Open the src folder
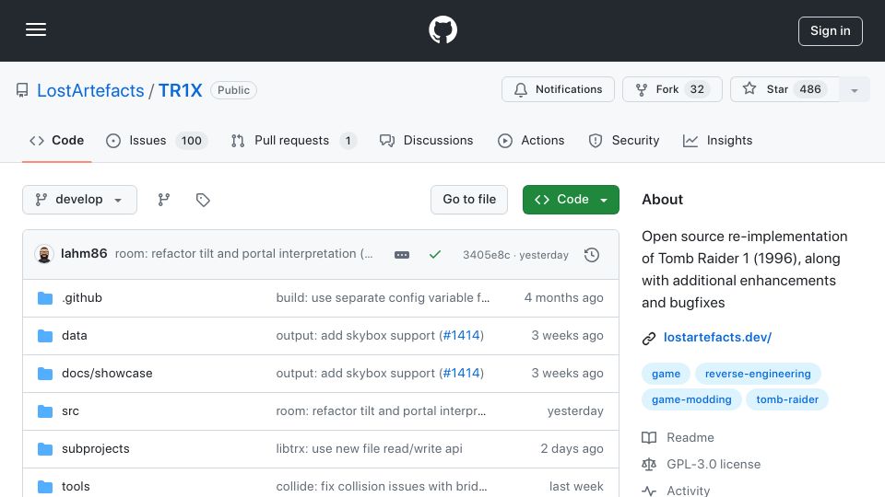 tap(71, 410)
